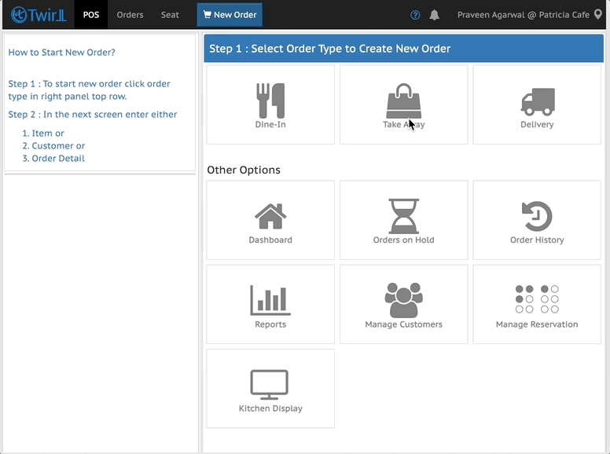The width and height of the screenshot is (610, 454).
Task: Click the location pin icon
Action: click(598, 14)
